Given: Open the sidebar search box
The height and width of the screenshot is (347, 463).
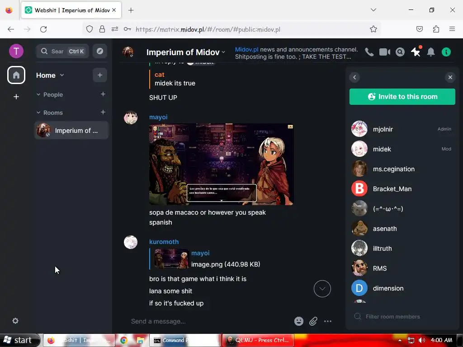Looking at the screenshot, I should coord(62,52).
